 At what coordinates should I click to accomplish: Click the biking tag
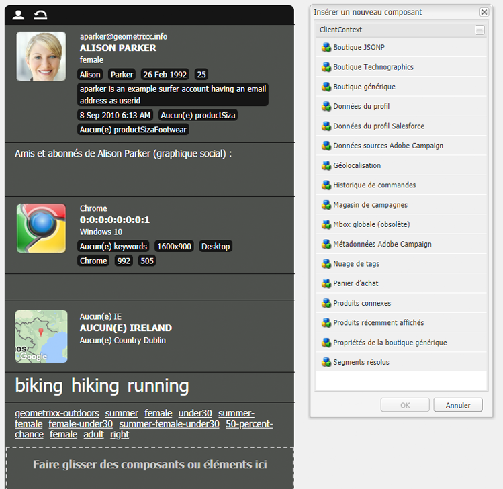(39, 386)
